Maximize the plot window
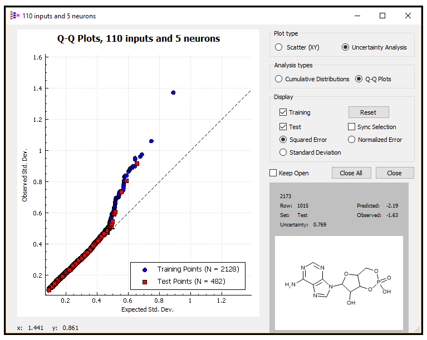 point(382,16)
